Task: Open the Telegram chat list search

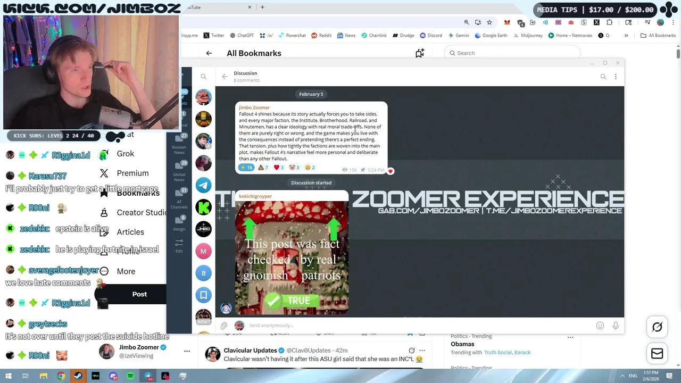Action: (x=203, y=77)
